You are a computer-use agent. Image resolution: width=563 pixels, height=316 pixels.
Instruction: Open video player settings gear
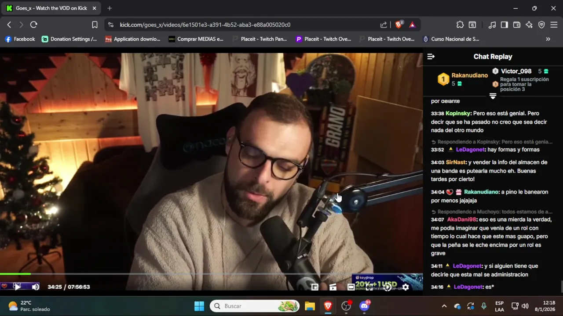click(406, 287)
